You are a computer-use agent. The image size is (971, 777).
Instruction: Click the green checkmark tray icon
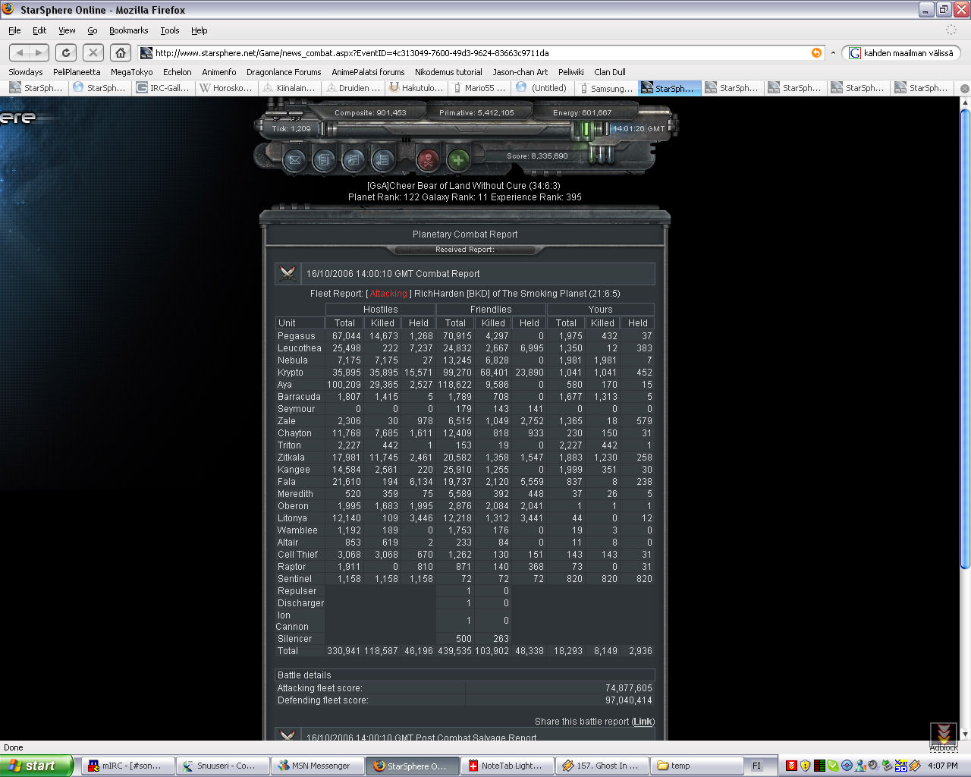tap(833, 766)
